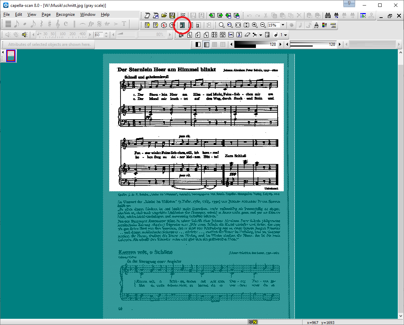The image size is (404, 325).
Task: Click the fit width zoom icon
Action: [238, 25]
